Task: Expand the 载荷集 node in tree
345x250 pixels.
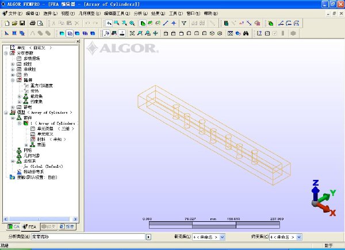Action: 20,97
